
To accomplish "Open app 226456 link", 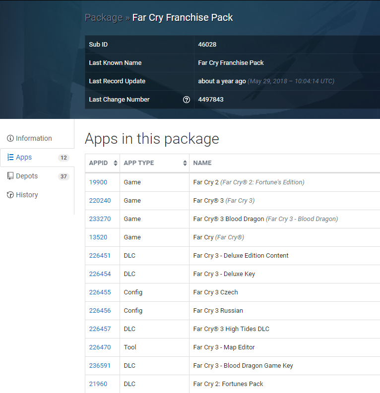I will coord(100,311).
